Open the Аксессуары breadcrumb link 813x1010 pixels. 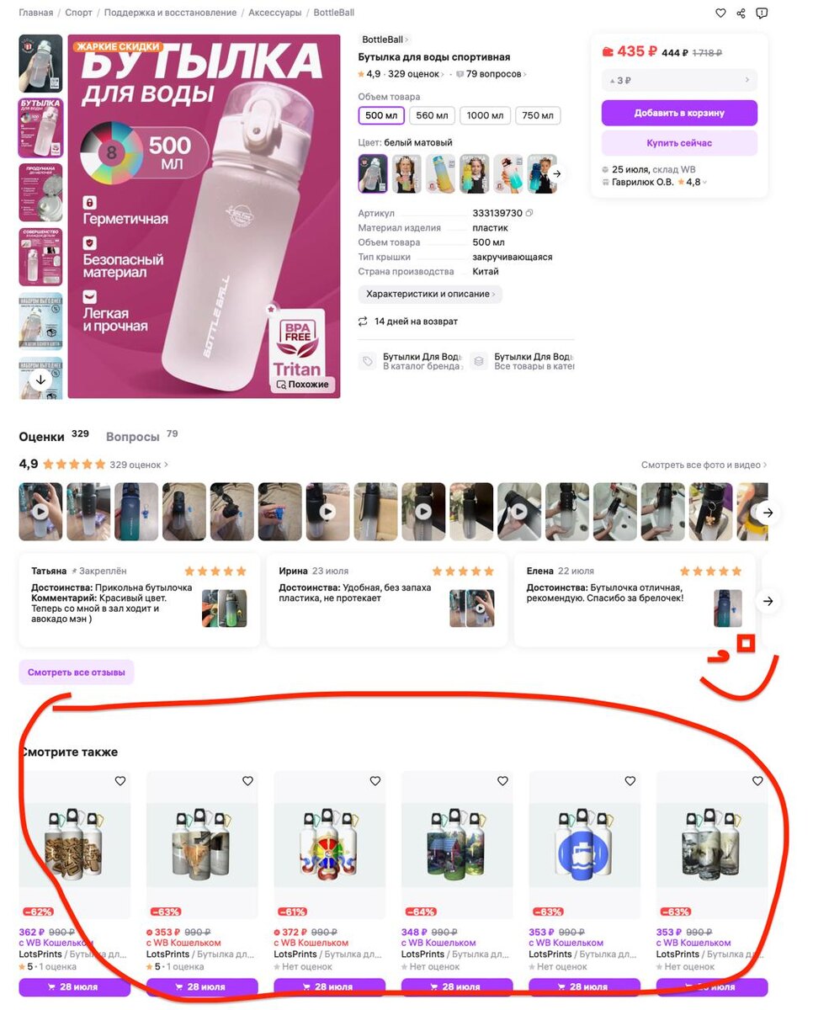click(274, 13)
